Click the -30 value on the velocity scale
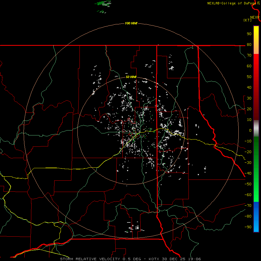Screen dimensions: 261x261 pyautogui.click(x=248, y=163)
